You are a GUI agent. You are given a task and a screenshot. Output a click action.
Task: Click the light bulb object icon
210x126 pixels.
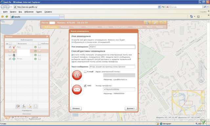[14, 51]
